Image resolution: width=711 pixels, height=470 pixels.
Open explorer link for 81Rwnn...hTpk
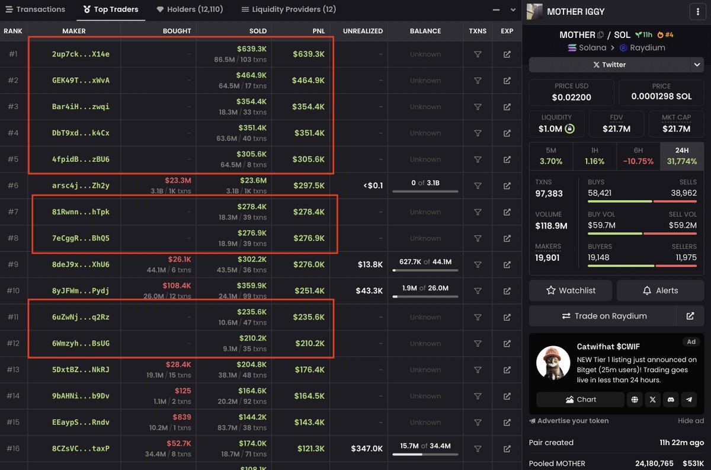pos(507,212)
